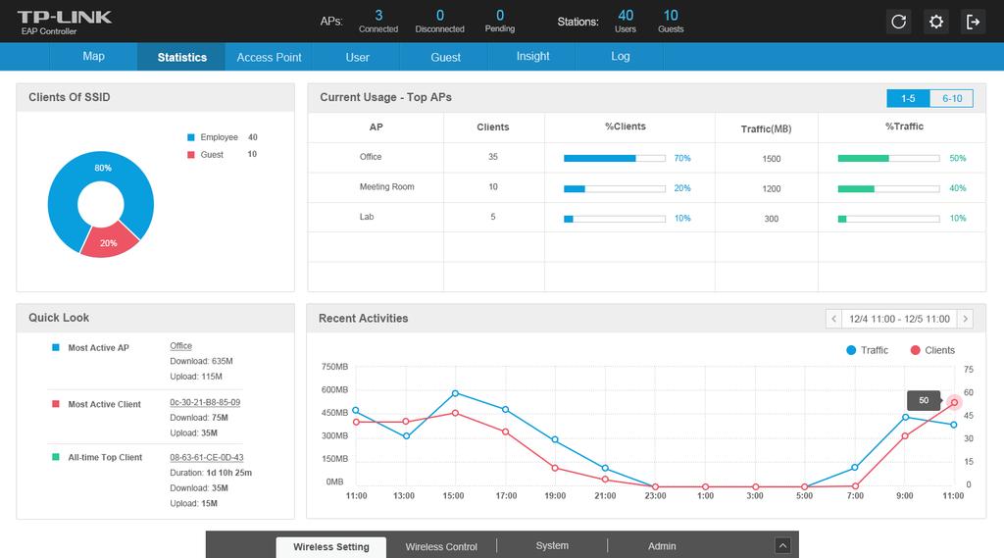Show top APs ranked 6-10

[951, 98]
